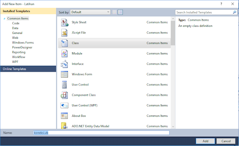Select the Windows Forms category
239x146 pixels.
(23, 43)
